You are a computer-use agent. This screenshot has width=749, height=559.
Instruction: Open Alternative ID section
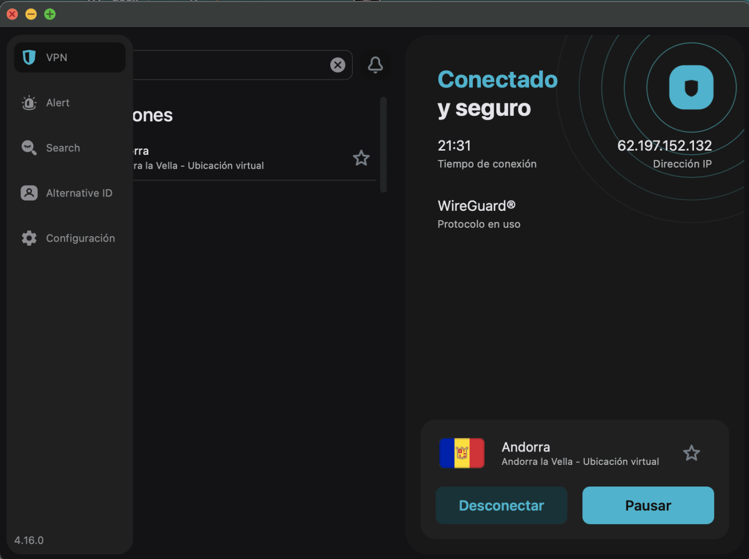click(69, 193)
